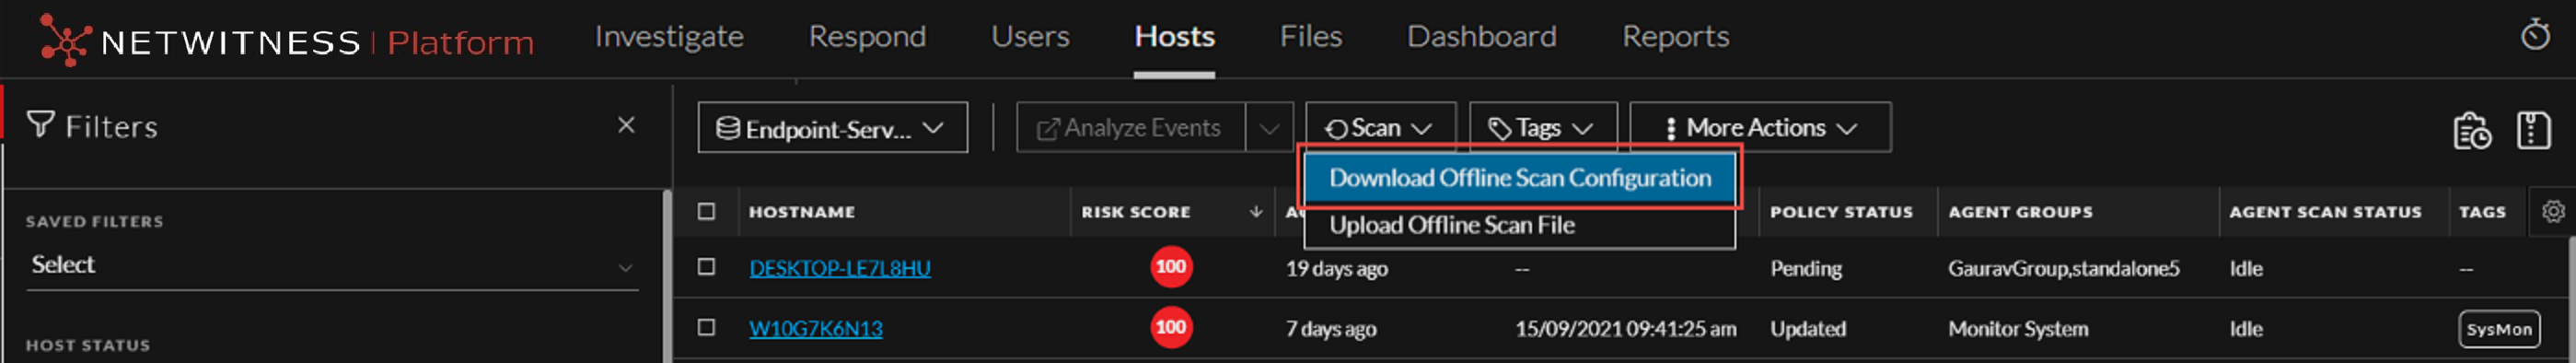Image resolution: width=2576 pixels, height=363 pixels.
Task: Open the notebook panel icon
Action: 2533,130
